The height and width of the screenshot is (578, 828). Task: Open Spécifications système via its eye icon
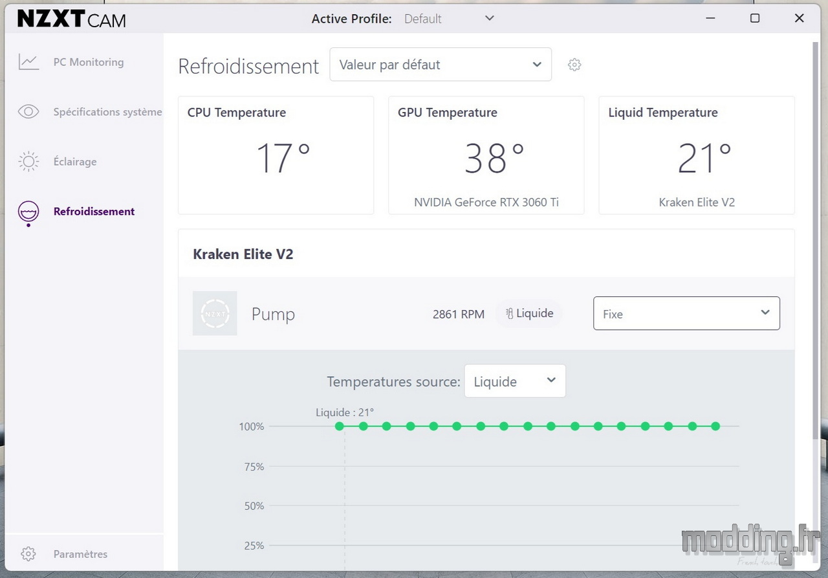click(28, 112)
